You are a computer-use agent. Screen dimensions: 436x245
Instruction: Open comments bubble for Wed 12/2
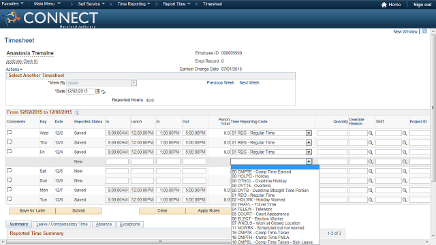click(10, 133)
